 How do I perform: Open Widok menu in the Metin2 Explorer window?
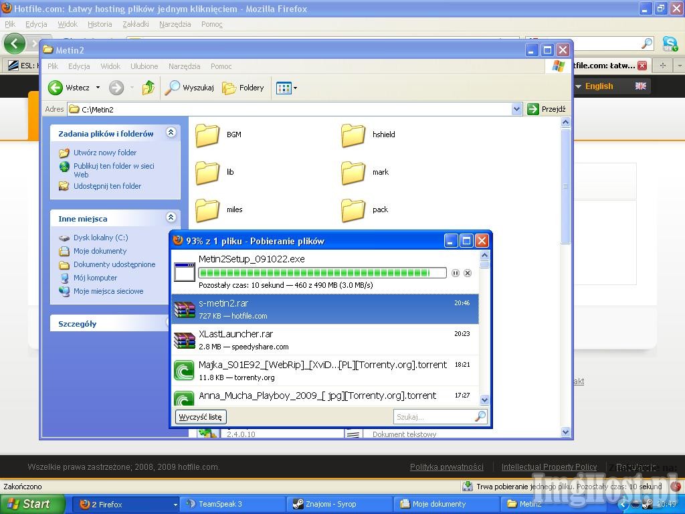110,66
